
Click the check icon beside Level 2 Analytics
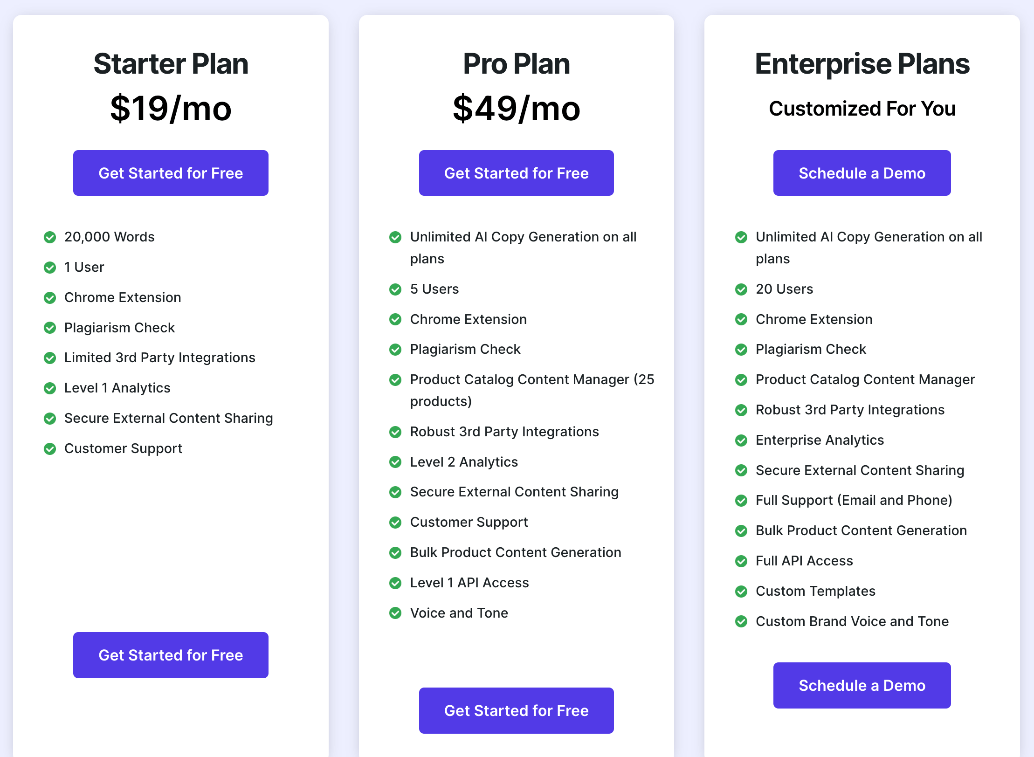click(395, 462)
